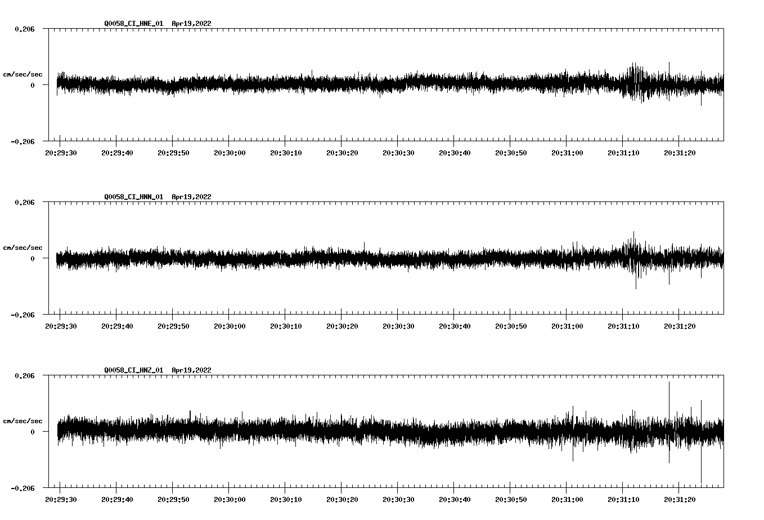Click the 20:31:20 time label on HNZ axis
The height and width of the screenshot is (520, 764).
tap(680, 500)
